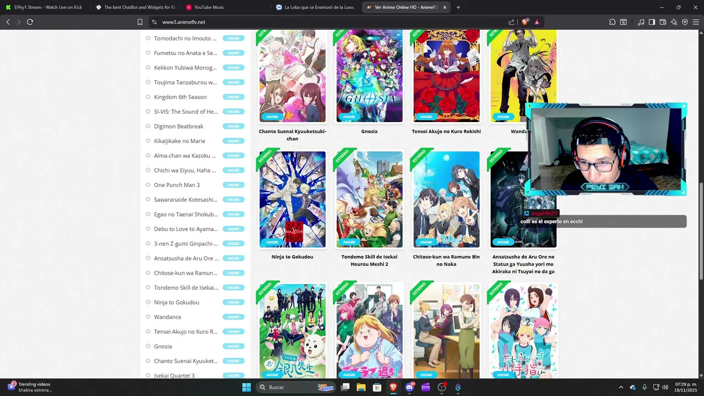Switch to the ElPey1 Stream Kick tab
Image resolution: width=704 pixels, height=396 pixels.
tap(44, 7)
